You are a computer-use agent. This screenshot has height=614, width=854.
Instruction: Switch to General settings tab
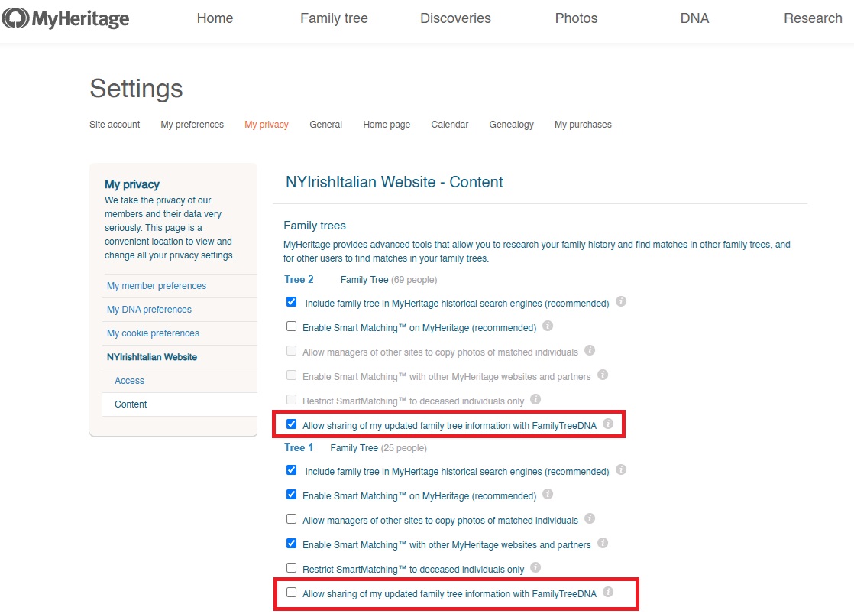325,125
